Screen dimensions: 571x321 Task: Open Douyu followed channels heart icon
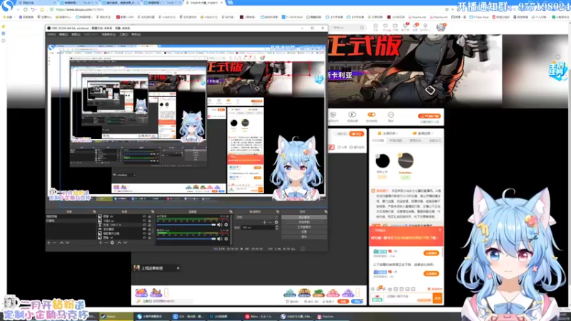coord(385,26)
